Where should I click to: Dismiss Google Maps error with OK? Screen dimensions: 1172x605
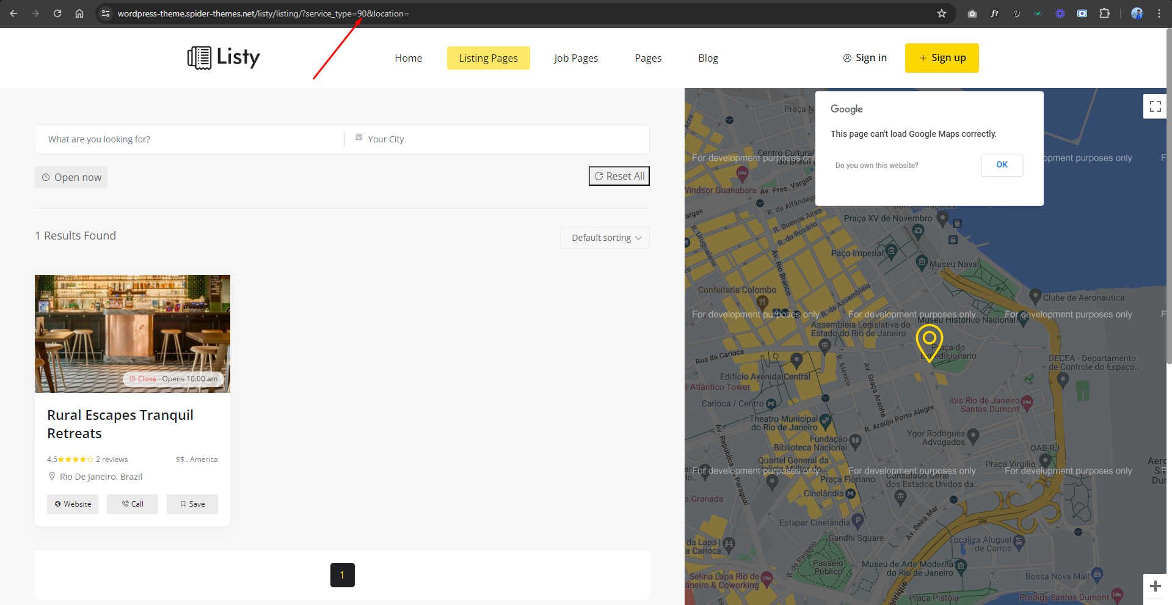(1002, 165)
